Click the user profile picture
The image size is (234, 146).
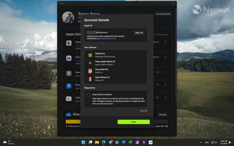[x=68, y=18]
